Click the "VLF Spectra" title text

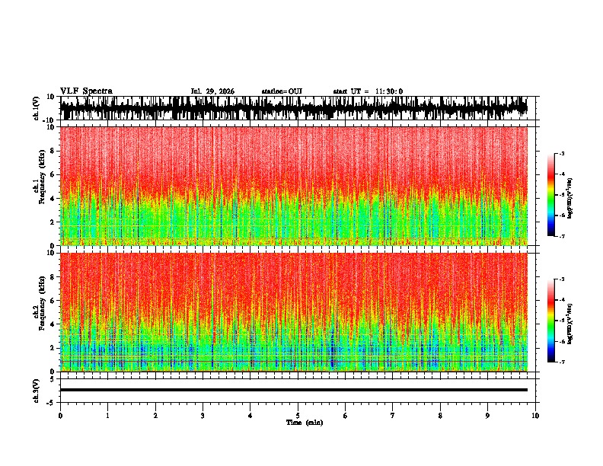pyautogui.click(x=86, y=91)
